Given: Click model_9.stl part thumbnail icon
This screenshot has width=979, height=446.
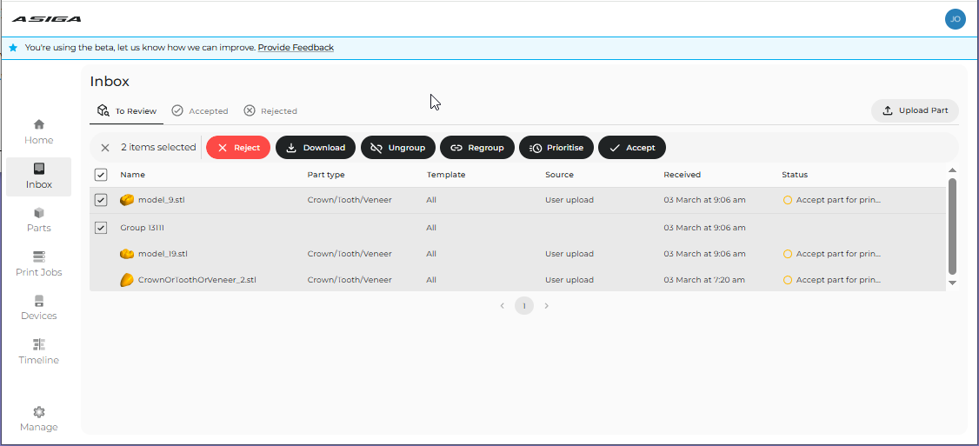Looking at the screenshot, I should coord(127,200).
